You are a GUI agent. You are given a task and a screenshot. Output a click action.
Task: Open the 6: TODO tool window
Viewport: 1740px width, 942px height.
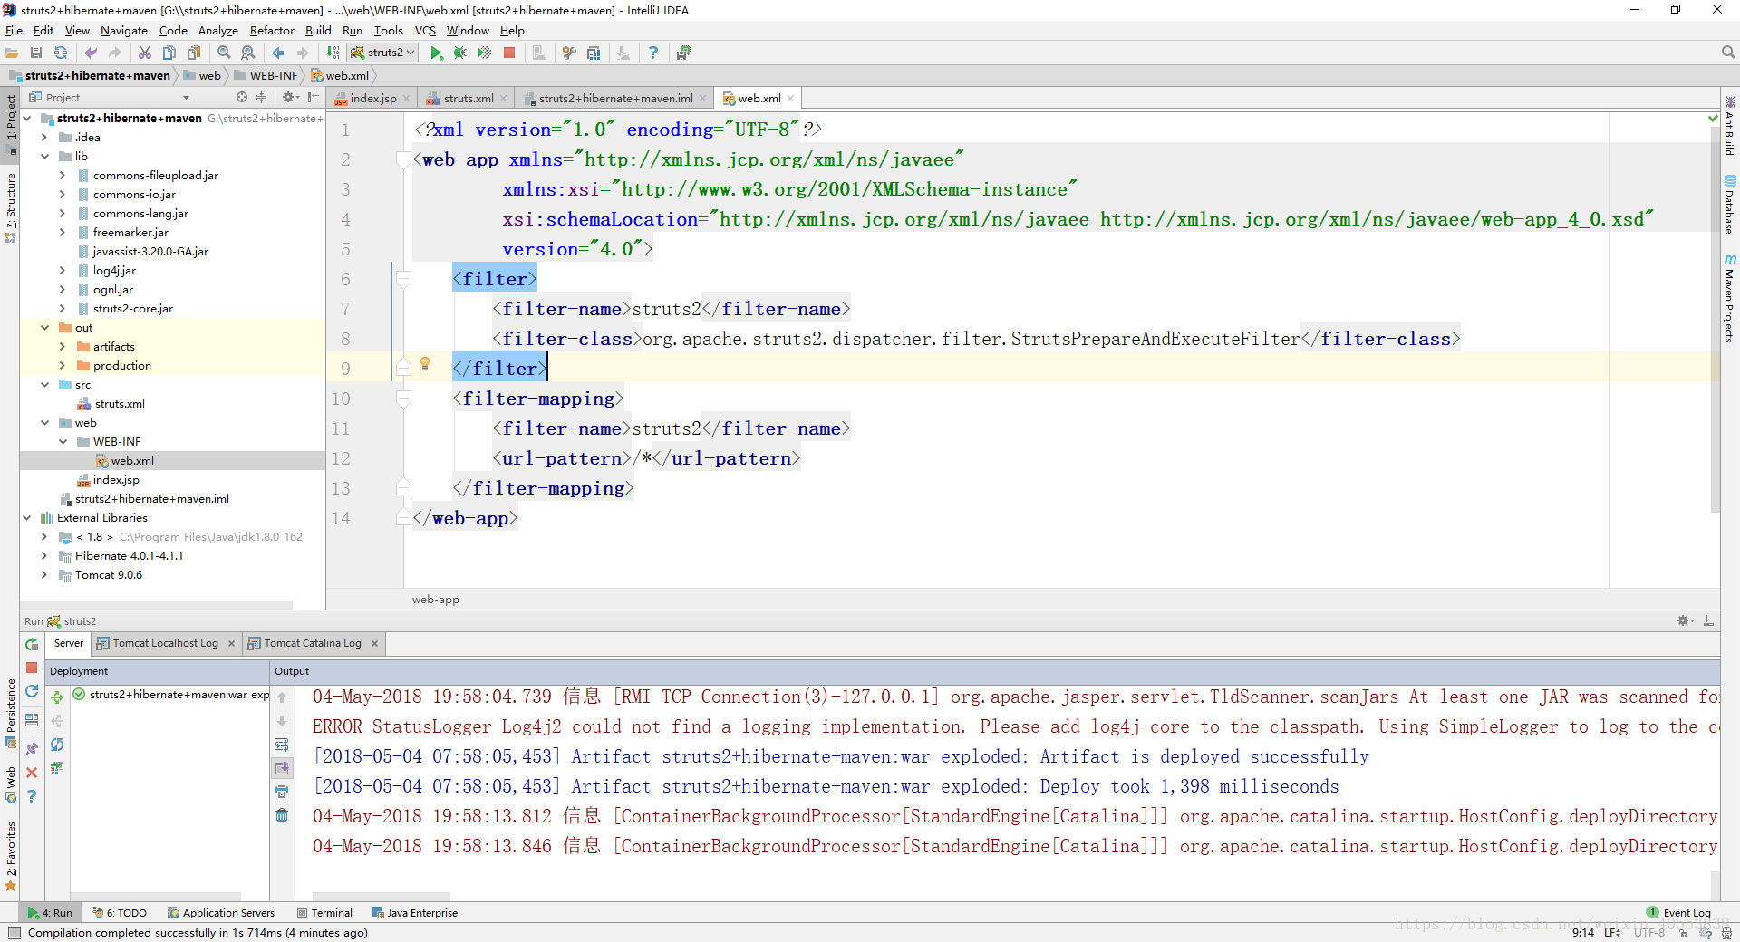[x=120, y=913]
